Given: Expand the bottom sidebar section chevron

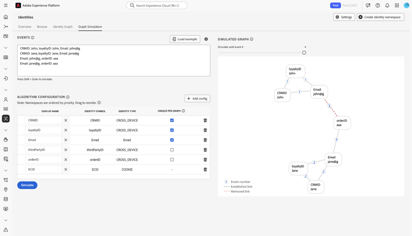Looking at the screenshot, I should [x=6, y=220].
